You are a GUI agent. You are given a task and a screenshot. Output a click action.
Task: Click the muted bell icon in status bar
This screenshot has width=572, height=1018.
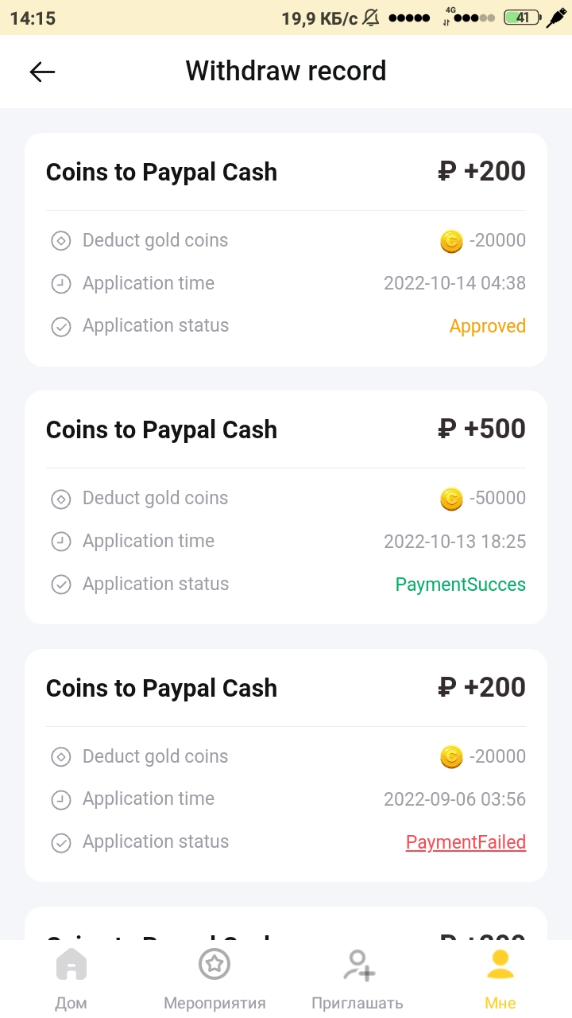click(371, 17)
